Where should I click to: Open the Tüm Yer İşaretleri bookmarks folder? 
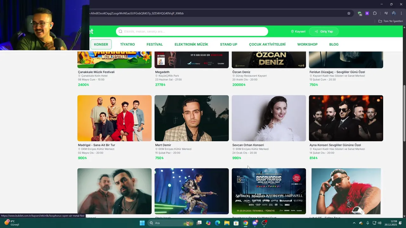(x=390, y=21)
